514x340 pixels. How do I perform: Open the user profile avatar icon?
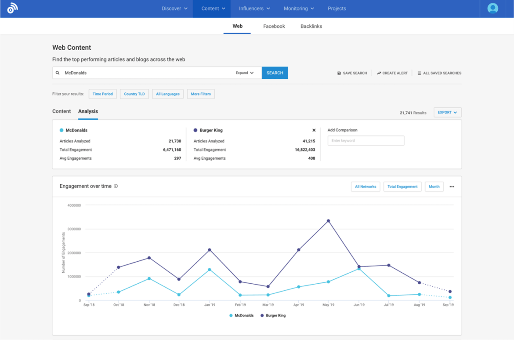point(492,8)
